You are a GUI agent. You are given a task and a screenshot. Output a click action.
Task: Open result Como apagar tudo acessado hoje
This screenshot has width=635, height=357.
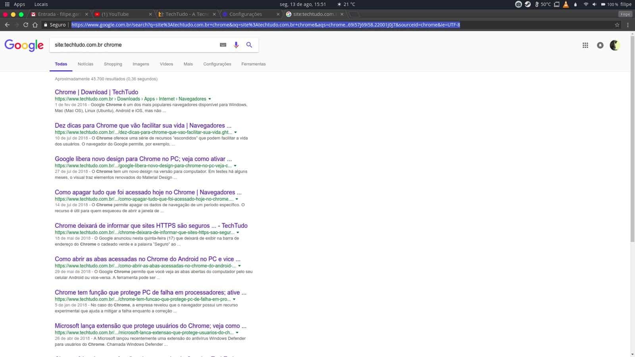(x=148, y=192)
